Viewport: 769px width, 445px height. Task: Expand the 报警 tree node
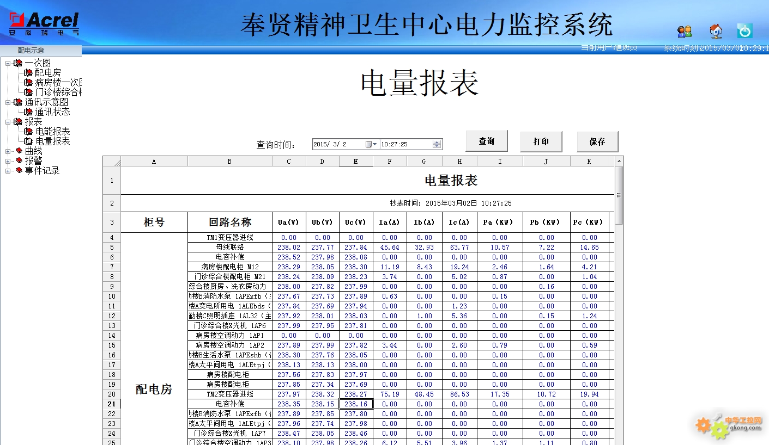[8, 161]
